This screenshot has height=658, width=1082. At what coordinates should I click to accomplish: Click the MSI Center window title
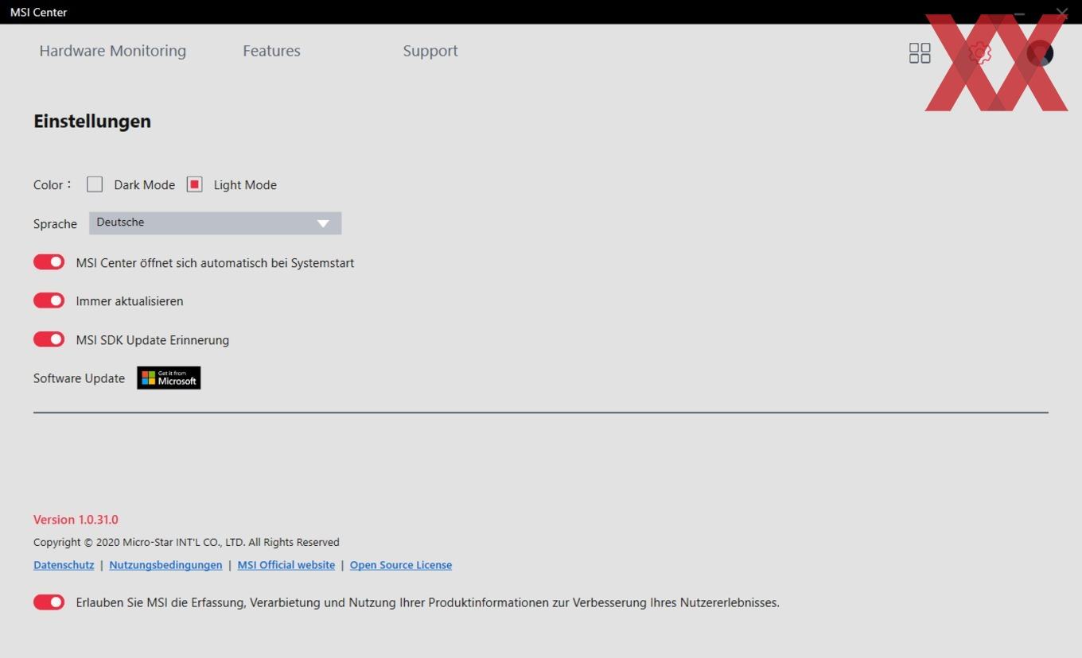[x=38, y=12]
